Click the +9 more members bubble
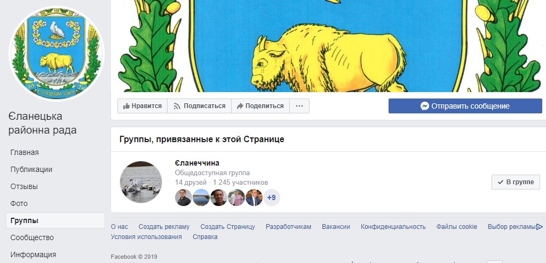The width and height of the screenshot is (546, 263). 271,198
